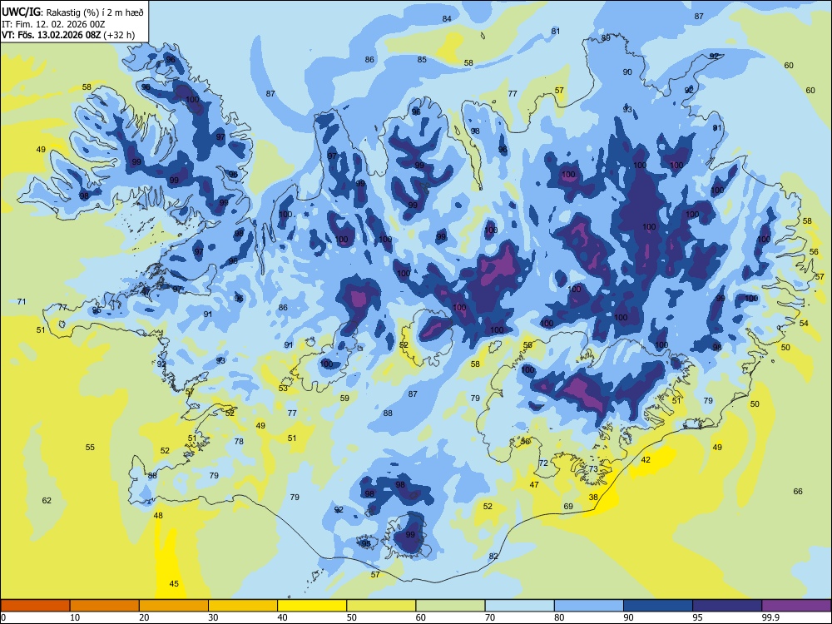
Task: Click the humidity value '90' on the map
Action: point(627,72)
